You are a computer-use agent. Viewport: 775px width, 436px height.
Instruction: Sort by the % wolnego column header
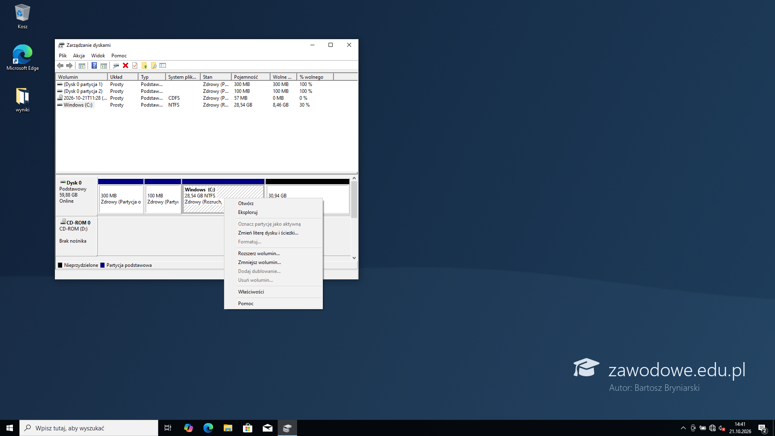coord(315,77)
